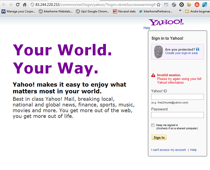Bookmark this page with the star icon

coord(159,5)
